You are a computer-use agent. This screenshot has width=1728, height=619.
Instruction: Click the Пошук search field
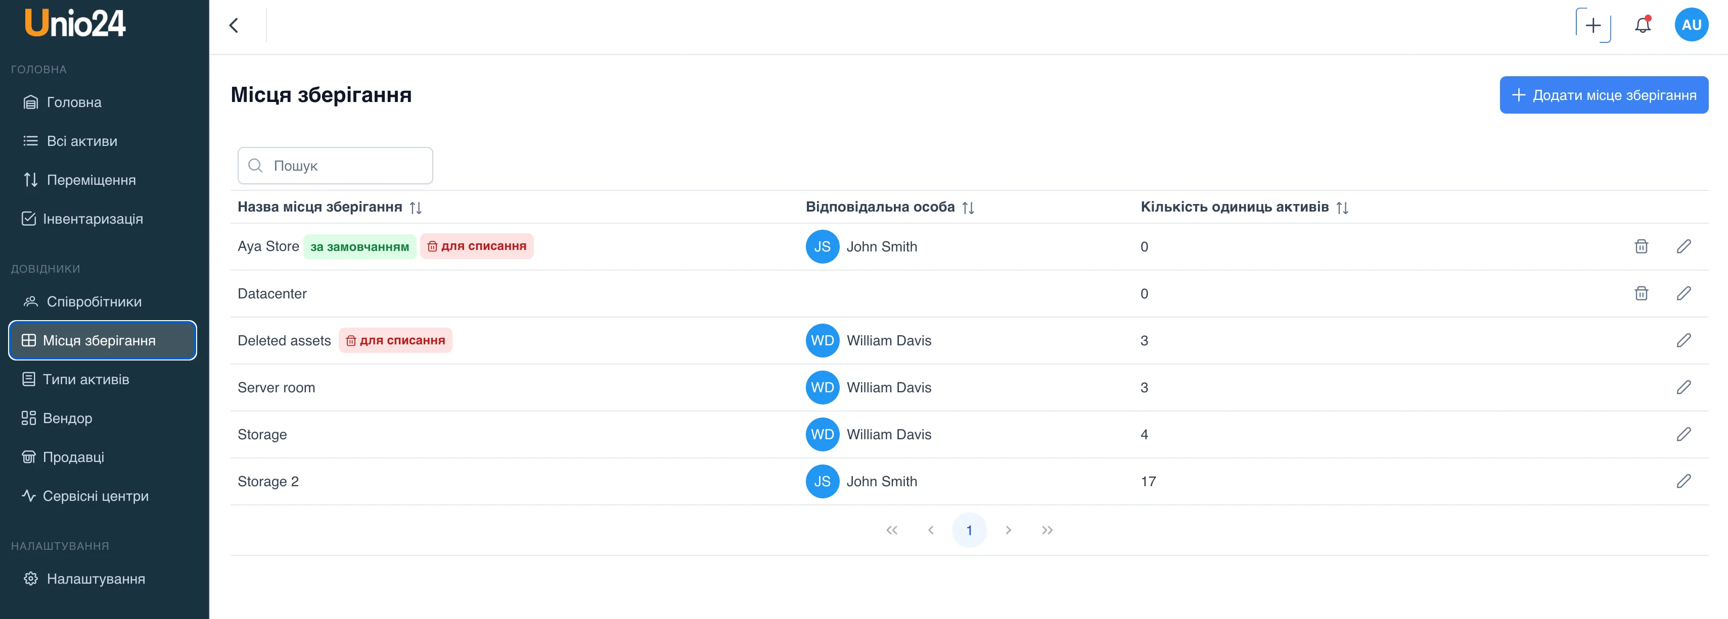point(335,166)
